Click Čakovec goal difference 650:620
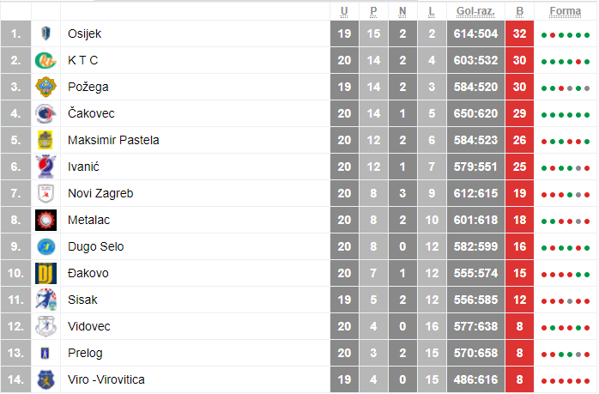The width and height of the screenshot is (599, 394). coord(475,113)
